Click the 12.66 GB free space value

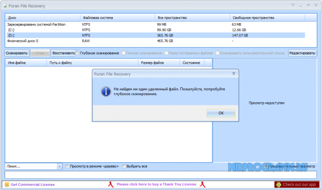click(x=239, y=30)
